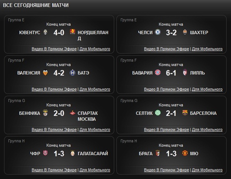Open live video link for Брага–МЮ match

point(166,170)
